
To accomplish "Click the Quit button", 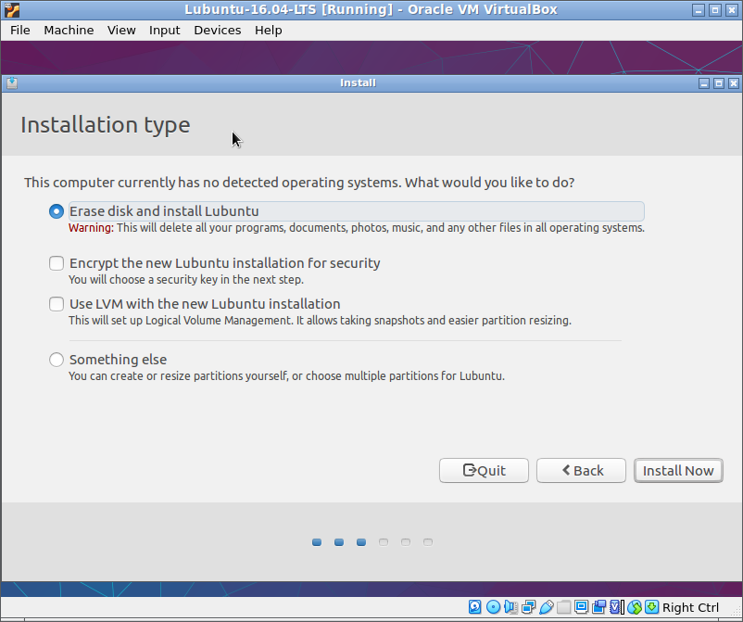I will (x=484, y=470).
